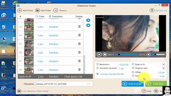171x96 pixels.
Task: Delete slide 14 using trash icon
Action: coord(79,35)
